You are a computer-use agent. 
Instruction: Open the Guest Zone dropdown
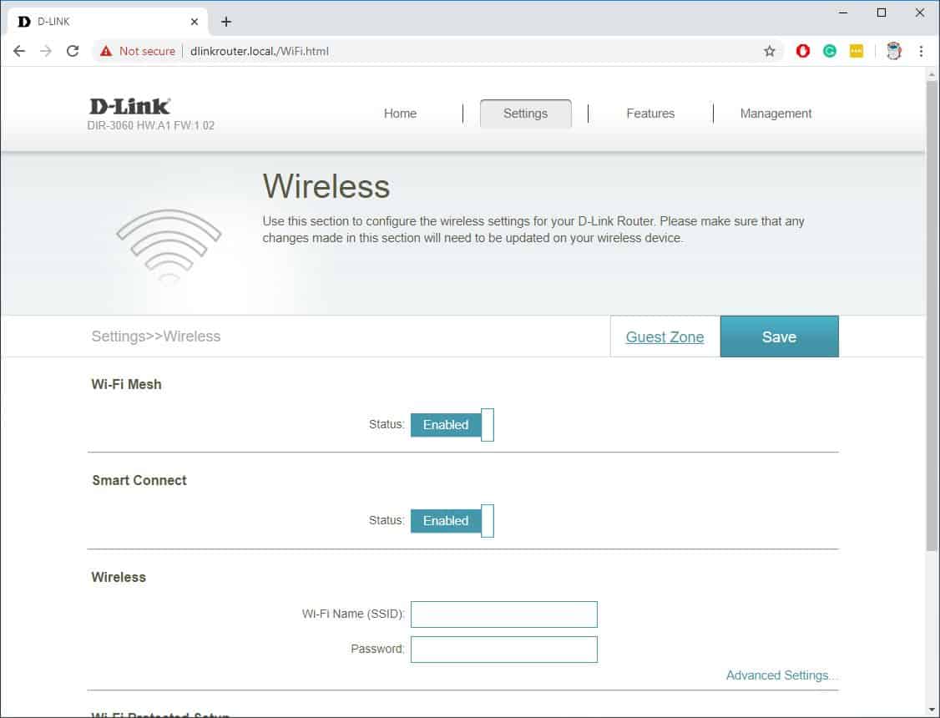[665, 336]
